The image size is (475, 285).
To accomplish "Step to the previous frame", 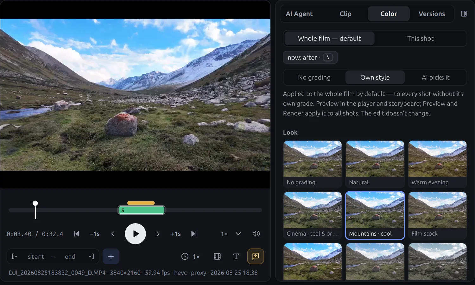I will 113,234.
